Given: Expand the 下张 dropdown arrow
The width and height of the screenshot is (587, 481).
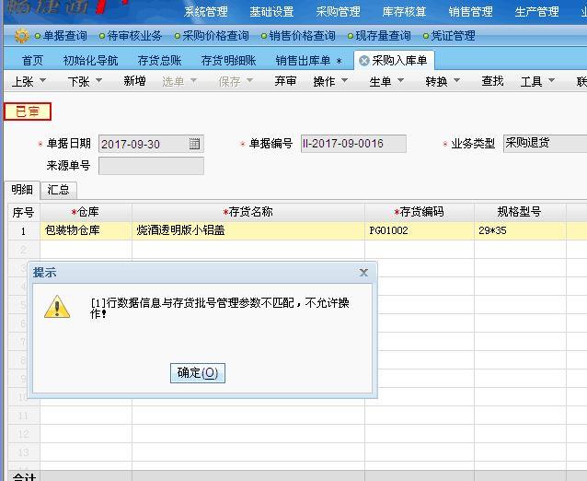Looking at the screenshot, I should pos(98,80).
